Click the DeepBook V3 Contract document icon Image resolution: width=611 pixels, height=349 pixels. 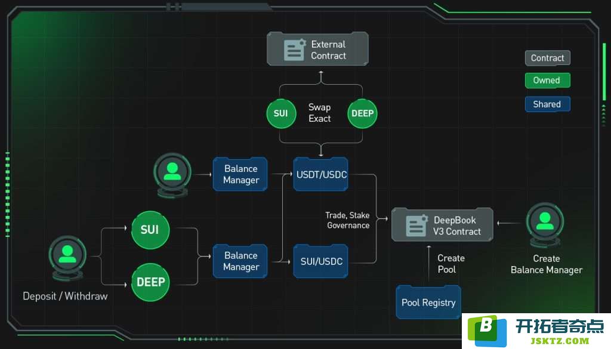pos(416,226)
